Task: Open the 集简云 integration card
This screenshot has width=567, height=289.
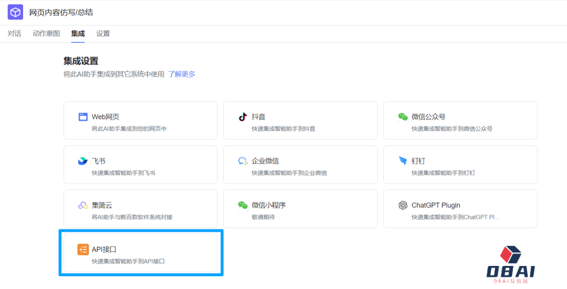Action: (140, 209)
